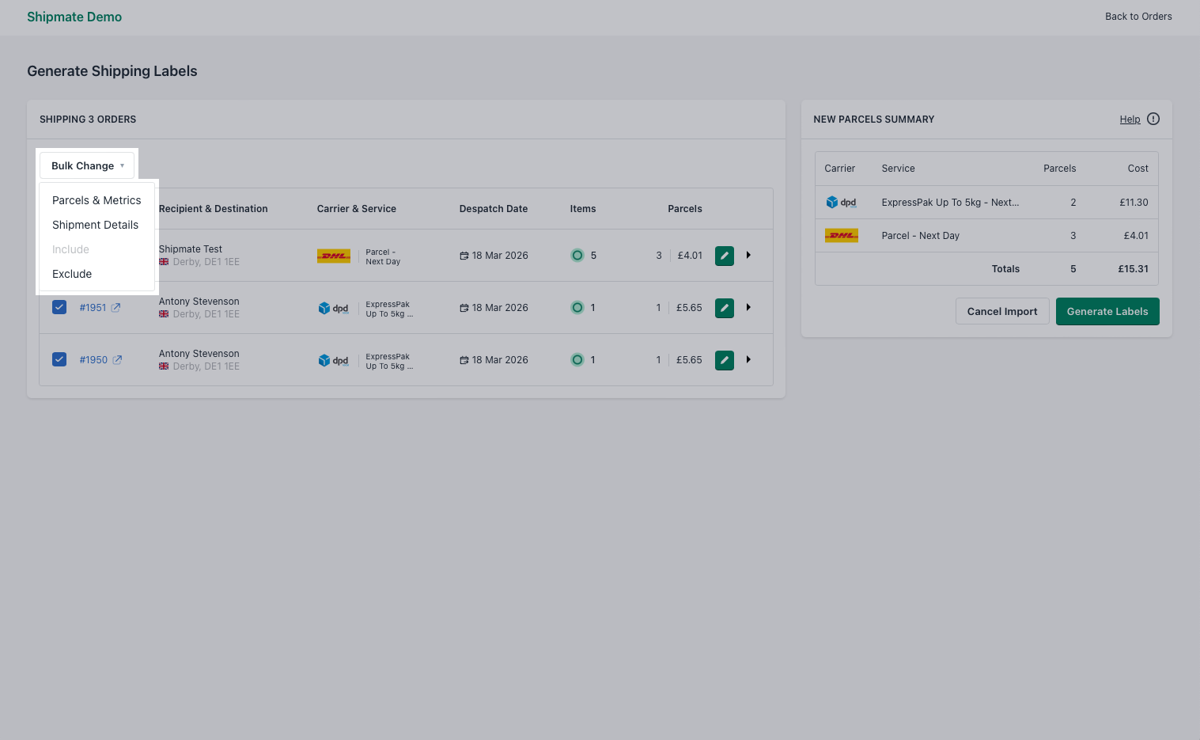This screenshot has width=1200, height=740.
Task: Navigate using the Back to Orders link
Action: pos(1138,16)
